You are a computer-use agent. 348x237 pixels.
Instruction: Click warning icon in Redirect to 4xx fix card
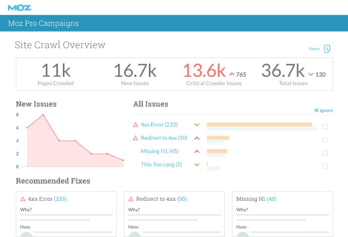click(131, 199)
